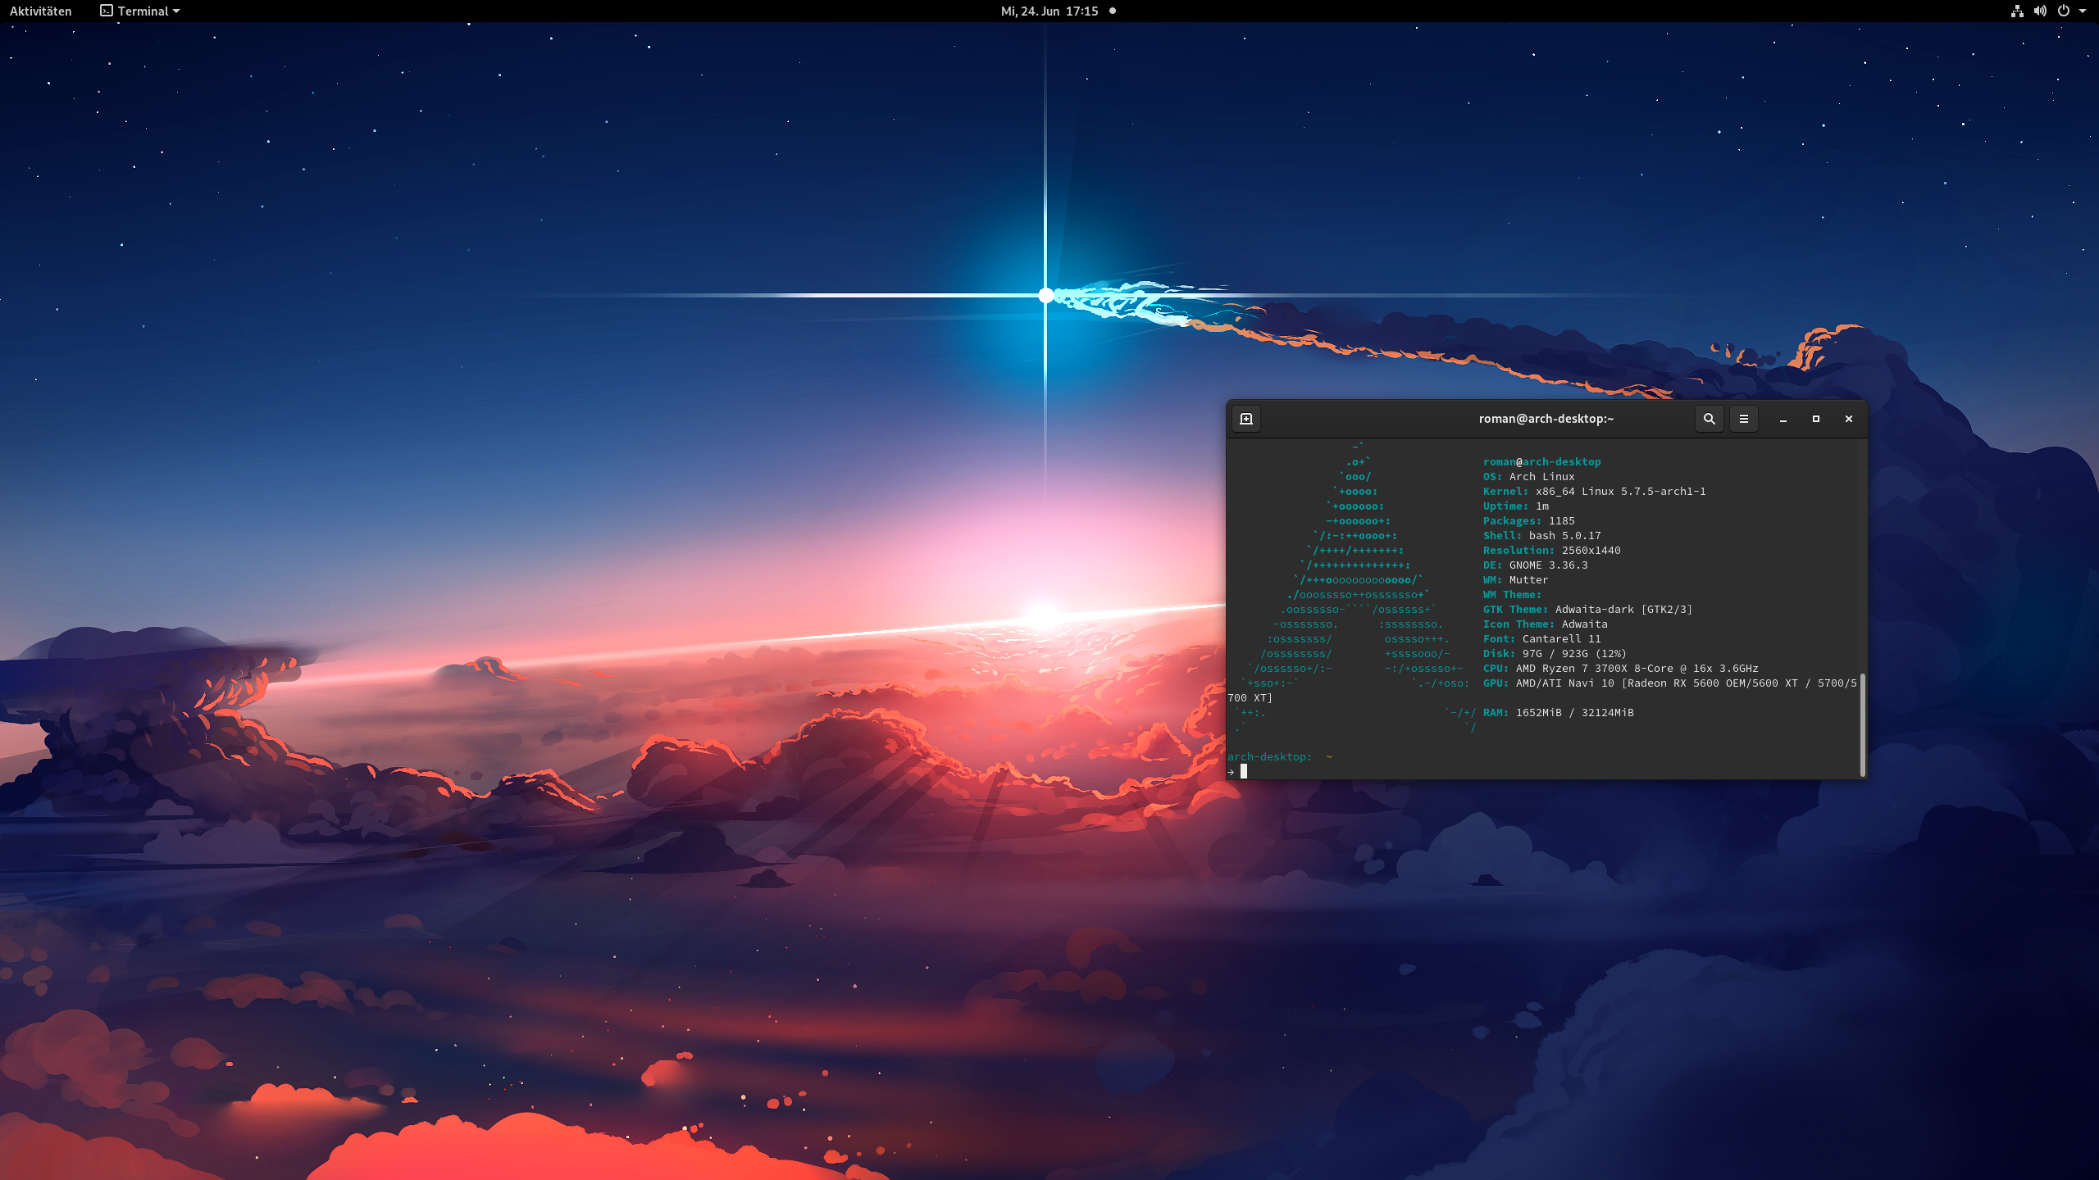
Task: Click the Terminal app icon in top bar
Action: 107,11
